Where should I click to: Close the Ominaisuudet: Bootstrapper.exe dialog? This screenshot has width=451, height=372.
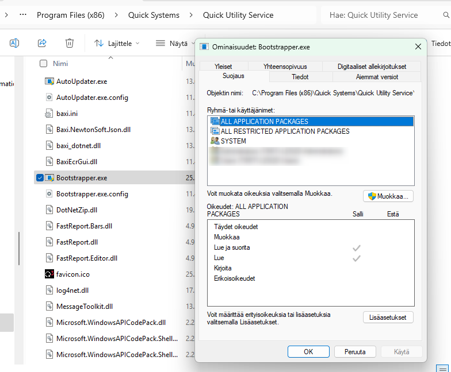[418, 47]
